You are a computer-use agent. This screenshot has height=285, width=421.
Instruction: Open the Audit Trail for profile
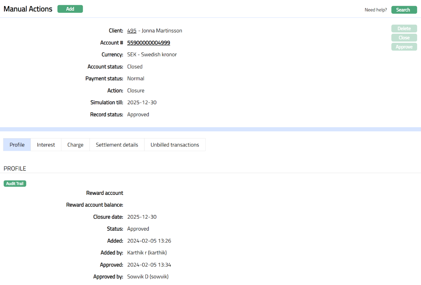(15, 183)
